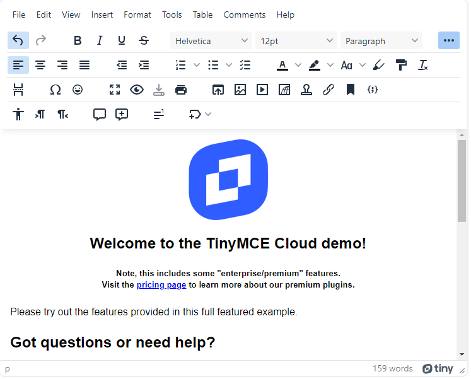Image resolution: width=471 pixels, height=379 pixels.
Task: Open the text color picker arrow
Action: [x=298, y=65]
